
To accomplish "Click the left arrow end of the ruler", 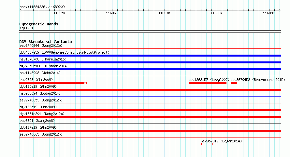I will (x=20, y=10).
